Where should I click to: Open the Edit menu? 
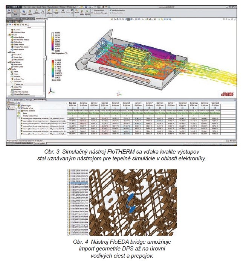click(29, 7)
